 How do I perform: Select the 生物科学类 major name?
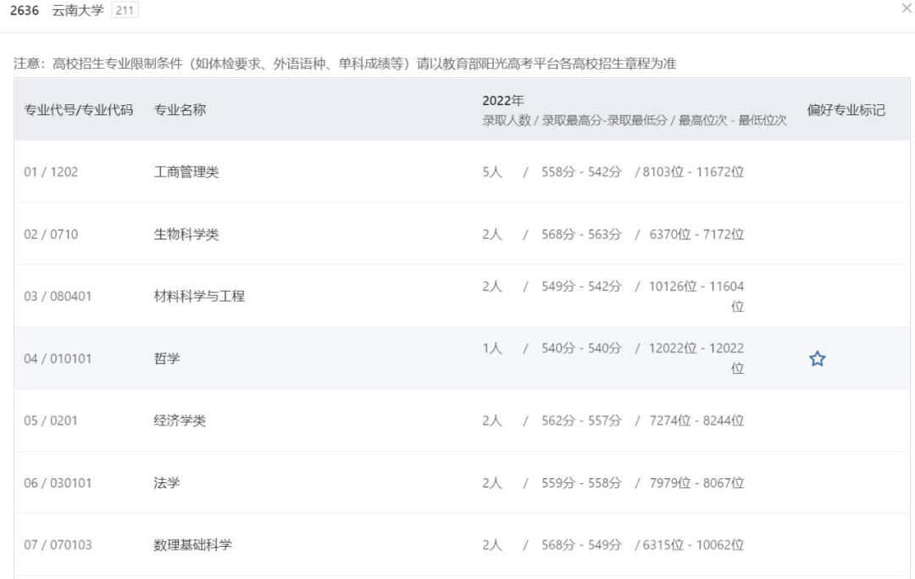point(186,234)
